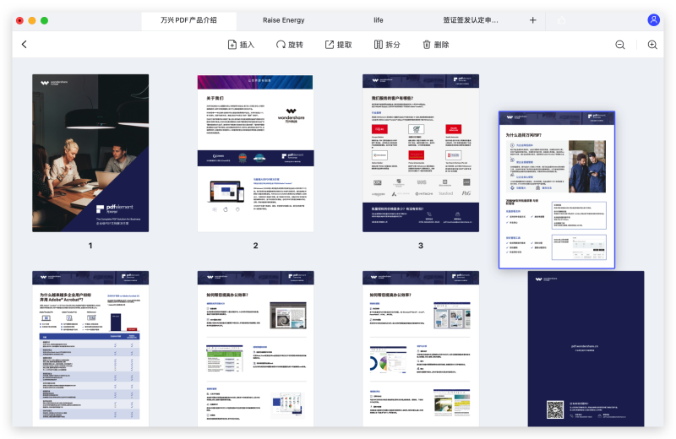Add a new tab with plus button
The width and height of the screenshot is (676, 439).
[532, 19]
